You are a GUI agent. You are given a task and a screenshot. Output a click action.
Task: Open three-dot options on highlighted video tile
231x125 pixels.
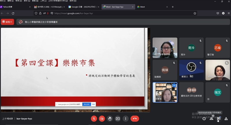click(x=174, y=85)
